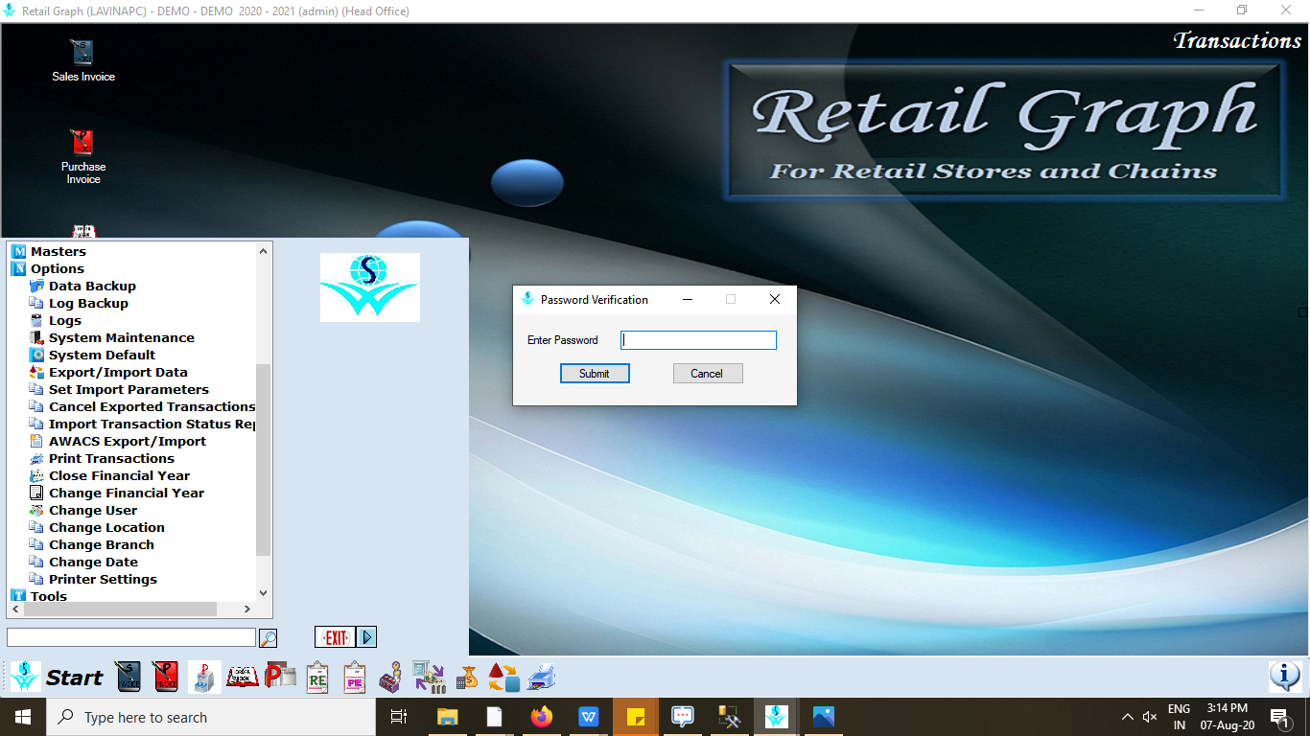Screen dimensions: 1310x736
Task: Click the POS register toolbar icon
Action: (204, 677)
